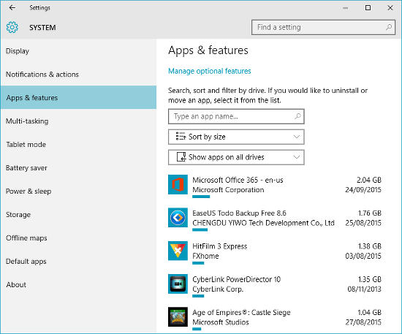Click the FXhome publisher text
Viewport: 402px width, 334px height.
click(205, 256)
